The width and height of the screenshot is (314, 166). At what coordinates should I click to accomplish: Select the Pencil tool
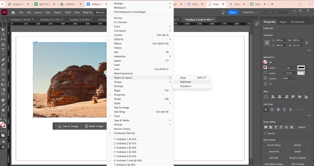click(3, 64)
